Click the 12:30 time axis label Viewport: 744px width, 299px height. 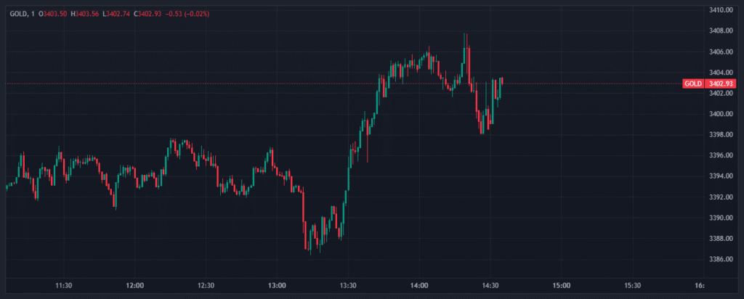206,286
